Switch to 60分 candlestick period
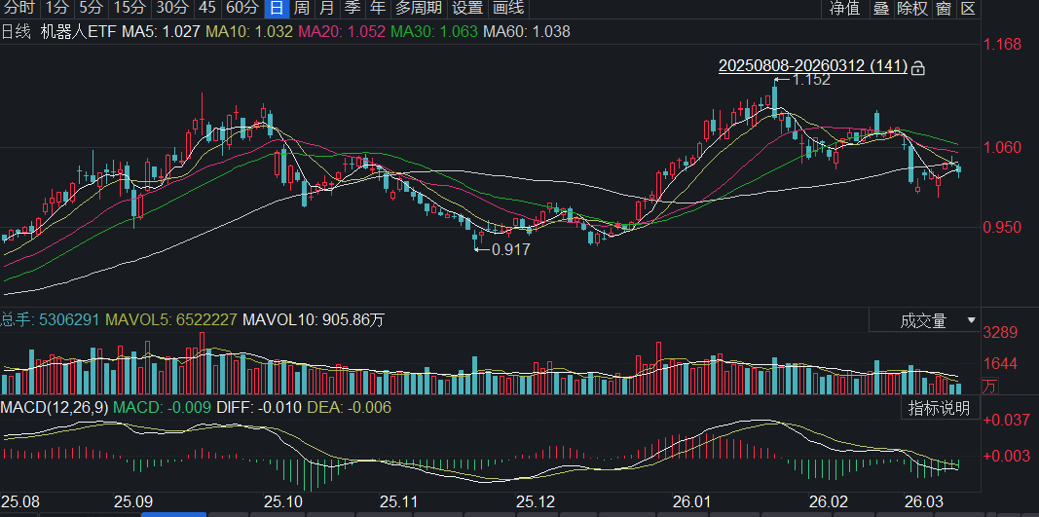The height and width of the screenshot is (517, 1039). coord(241,9)
